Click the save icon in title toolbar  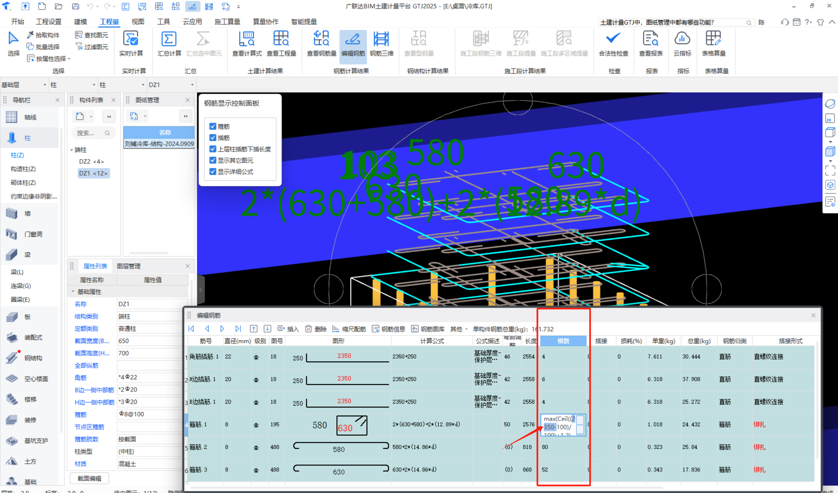76,6
